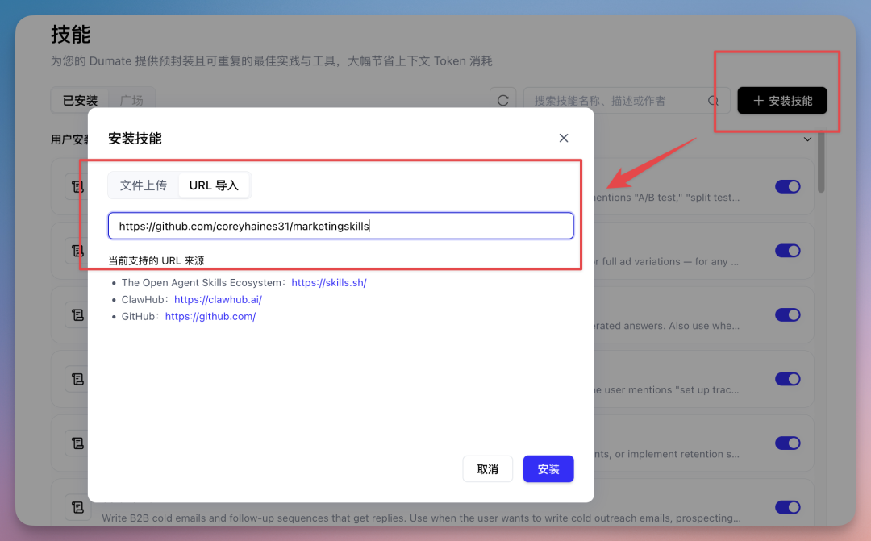The image size is (871, 541).
Task: Toggle off the A/B test skill switch
Action: tap(788, 186)
